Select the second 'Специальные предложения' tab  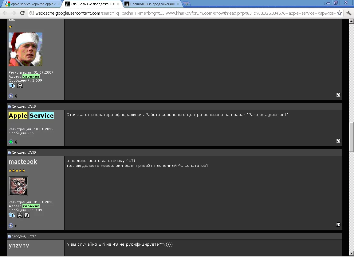[92, 4]
